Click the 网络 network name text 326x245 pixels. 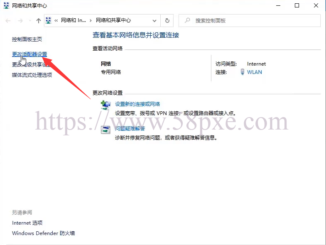click(106, 64)
